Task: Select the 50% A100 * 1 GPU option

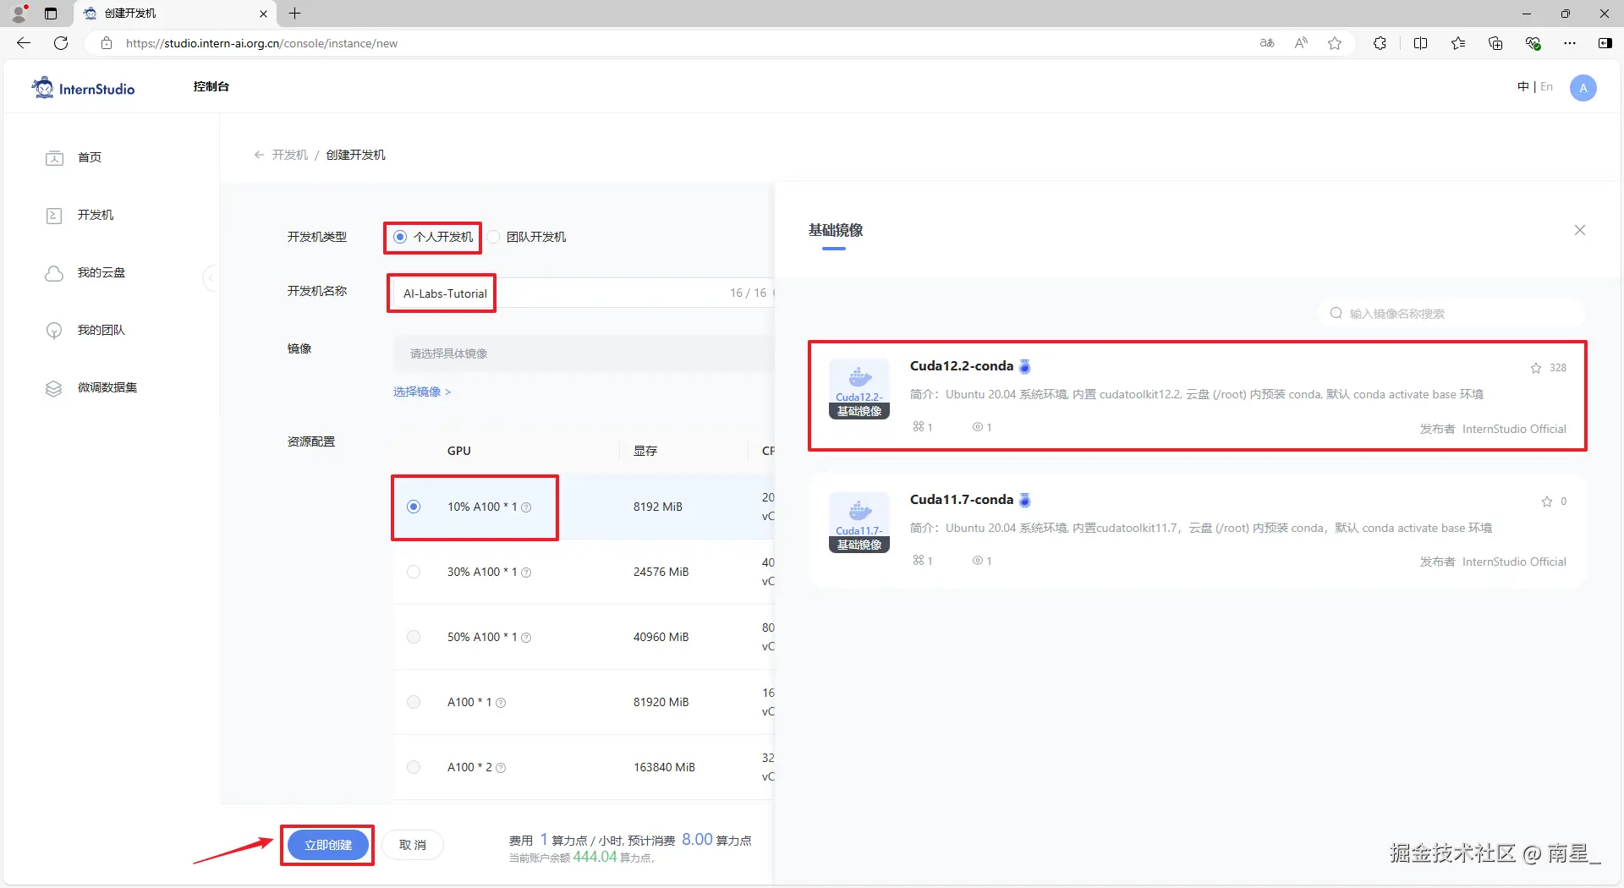Action: pos(414,637)
